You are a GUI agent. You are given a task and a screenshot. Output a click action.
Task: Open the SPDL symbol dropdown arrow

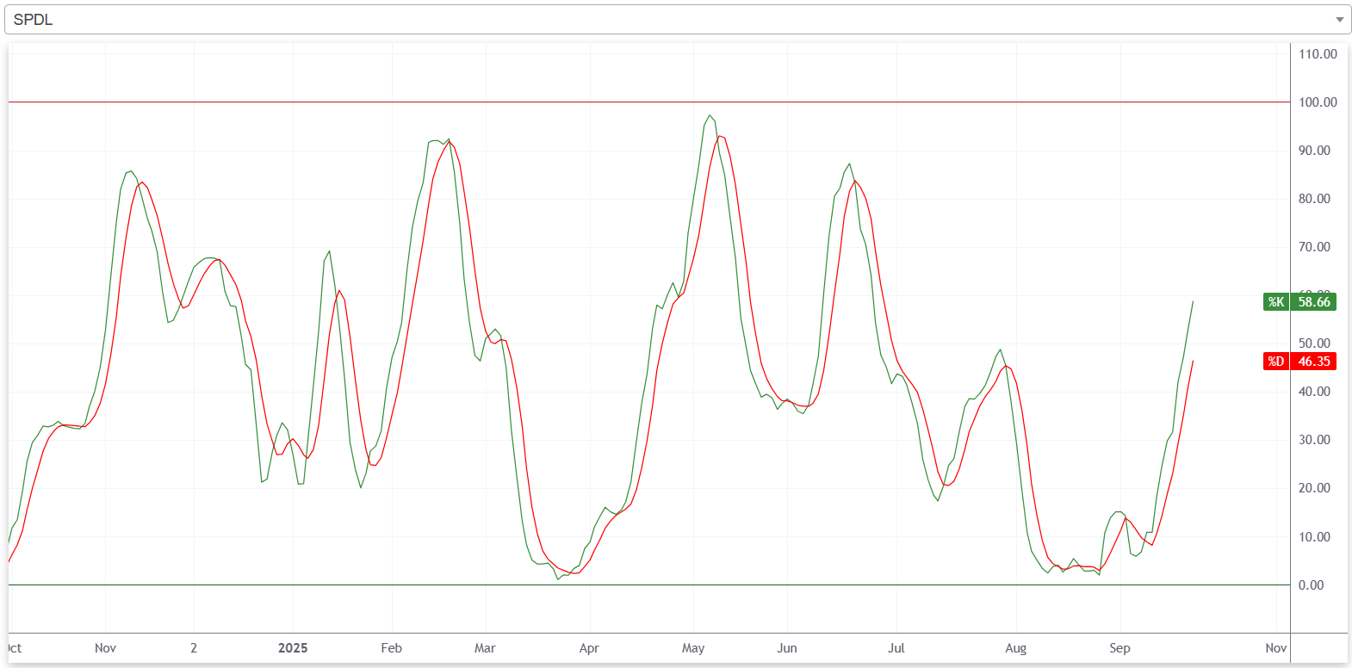(x=1339, y=20)
